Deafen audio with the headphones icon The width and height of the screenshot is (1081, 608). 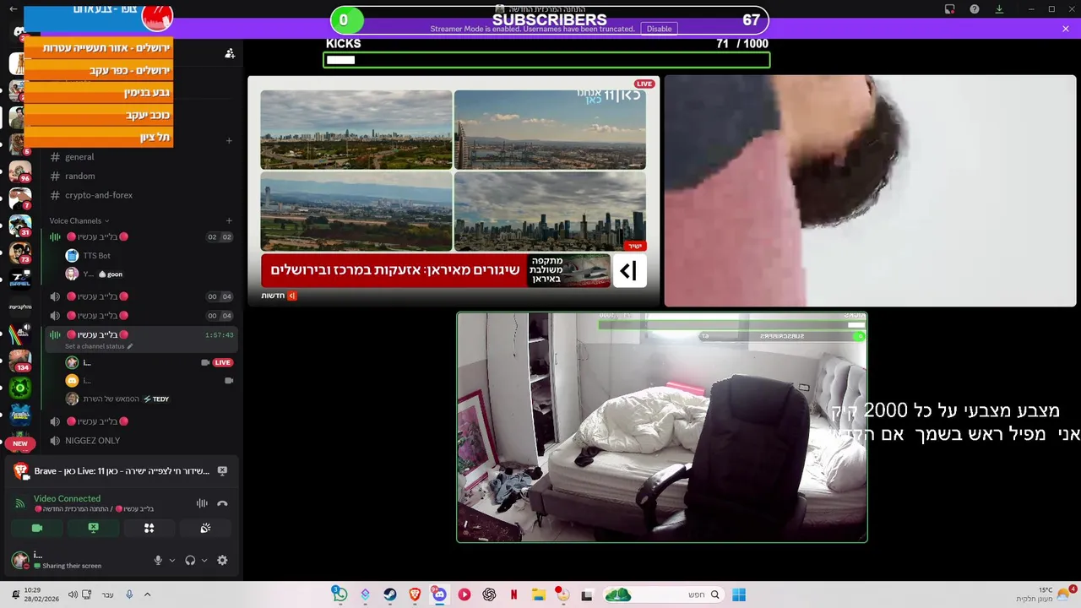coord(190,560)
